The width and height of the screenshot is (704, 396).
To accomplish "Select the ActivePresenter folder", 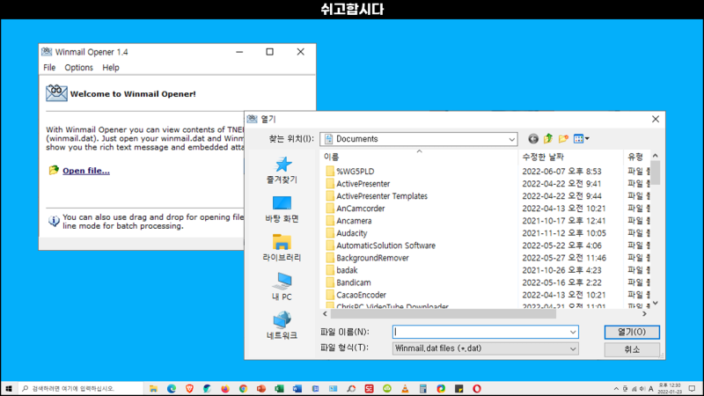I will pyautogui.click(x=363, y=184).
